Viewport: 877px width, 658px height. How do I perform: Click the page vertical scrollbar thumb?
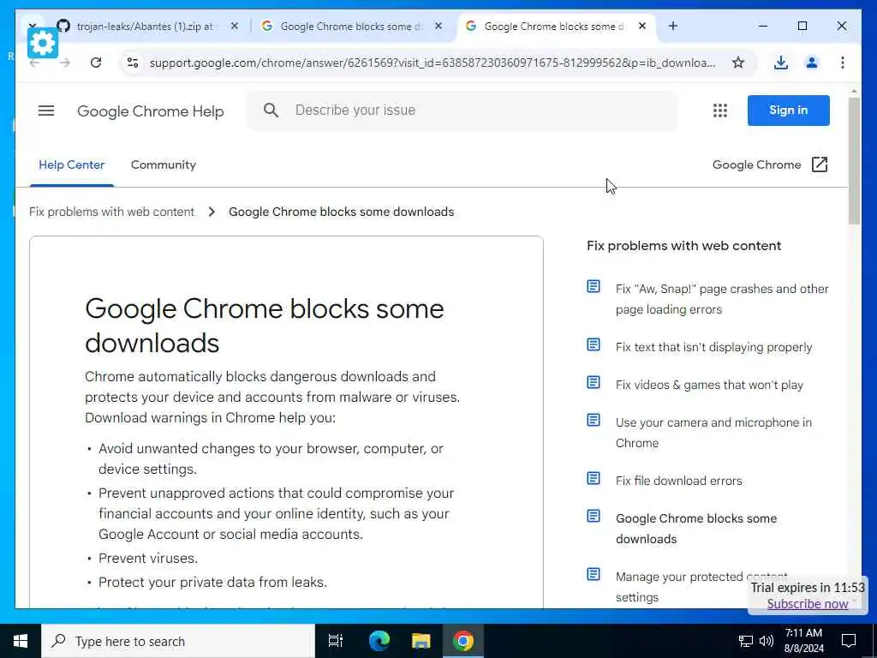[854, 160]
